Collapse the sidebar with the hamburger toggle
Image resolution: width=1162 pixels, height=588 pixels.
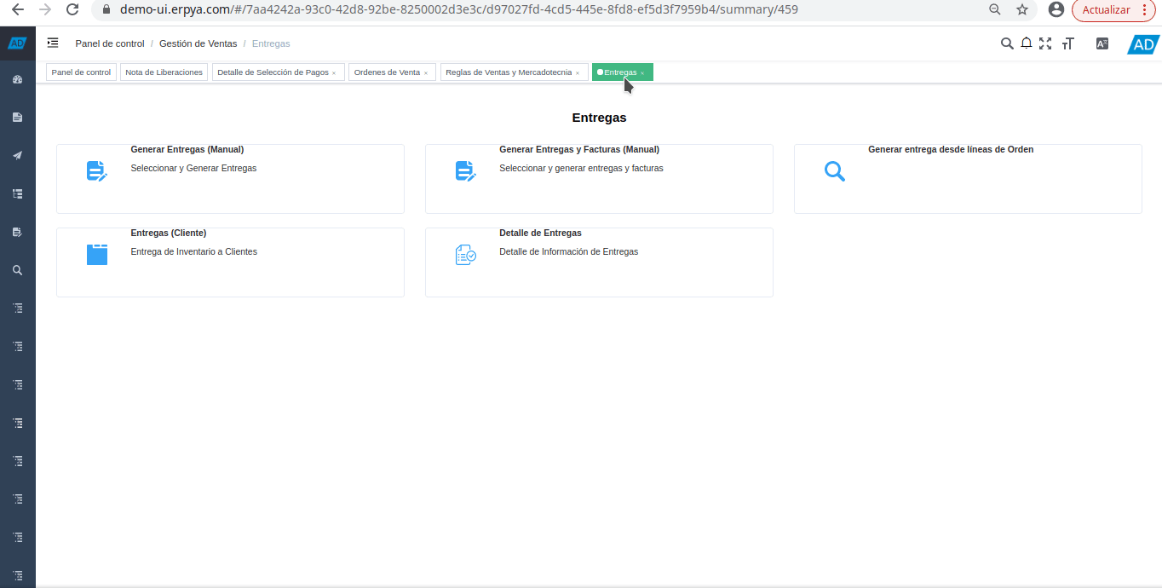point(53,43)
